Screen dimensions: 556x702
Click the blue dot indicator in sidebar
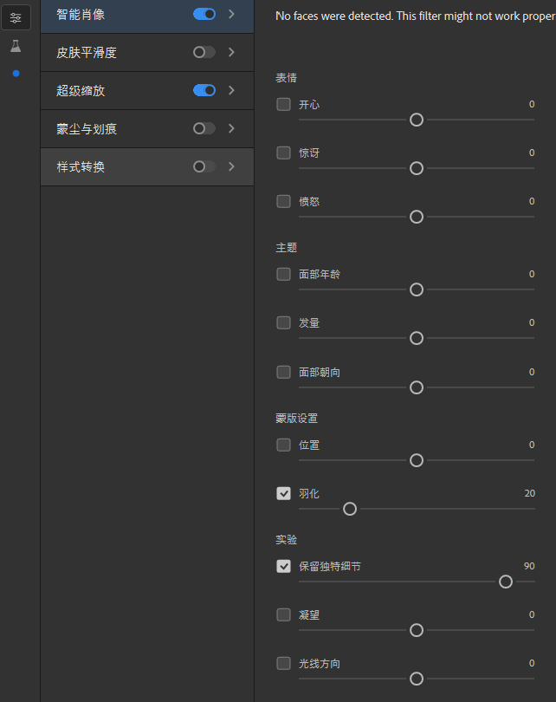pos(16,74)
